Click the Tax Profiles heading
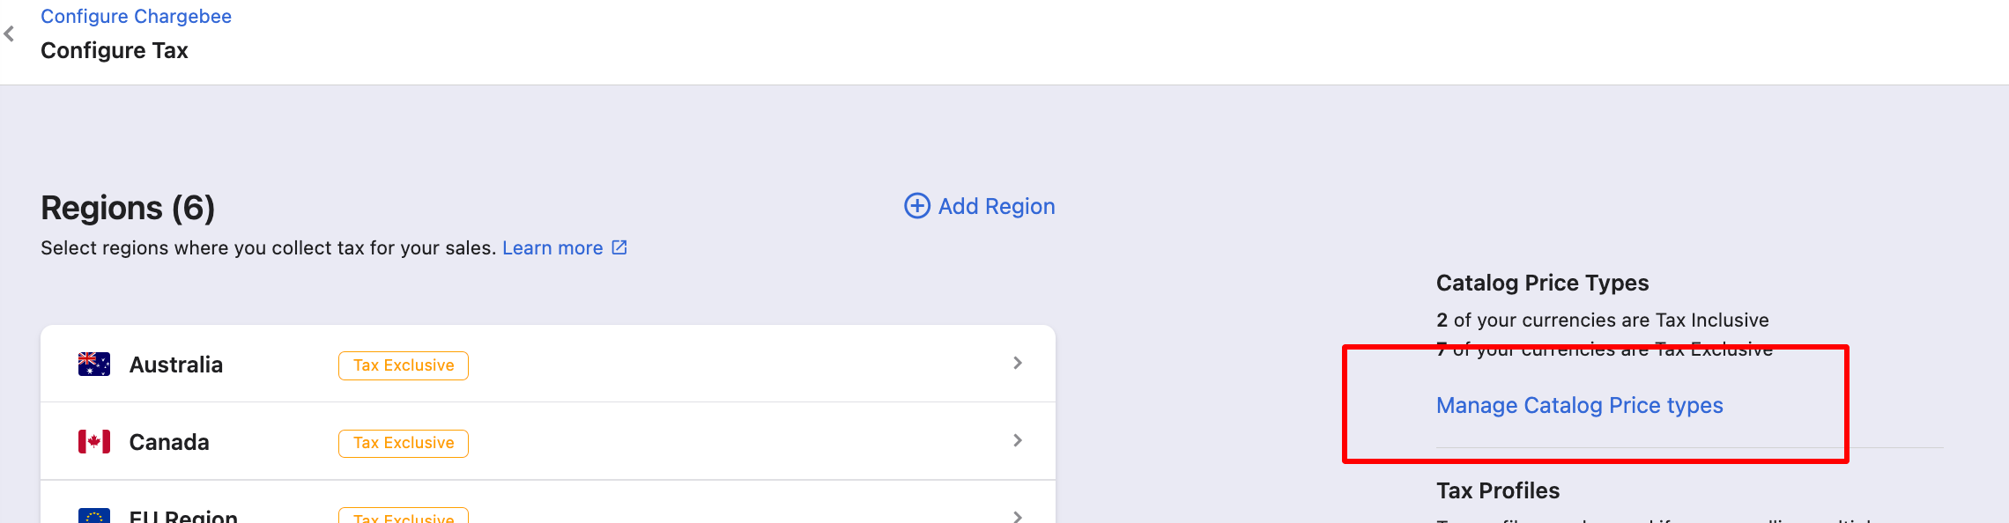This screenshot has width=2009, height=523. click(x=1498, y=490)
